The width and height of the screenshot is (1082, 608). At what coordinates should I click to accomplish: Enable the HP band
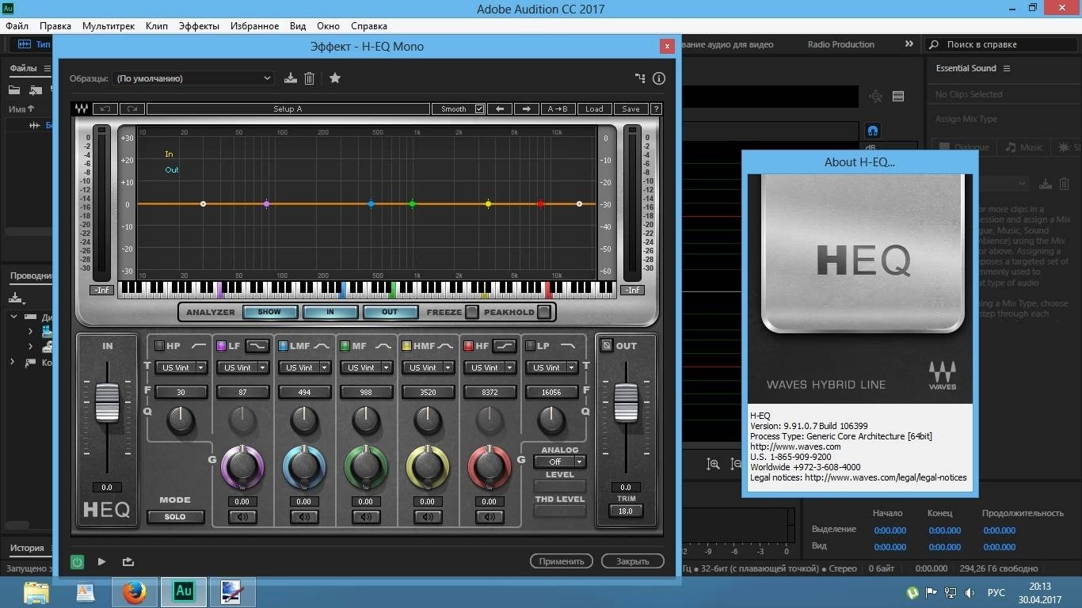tap(159, 346)
